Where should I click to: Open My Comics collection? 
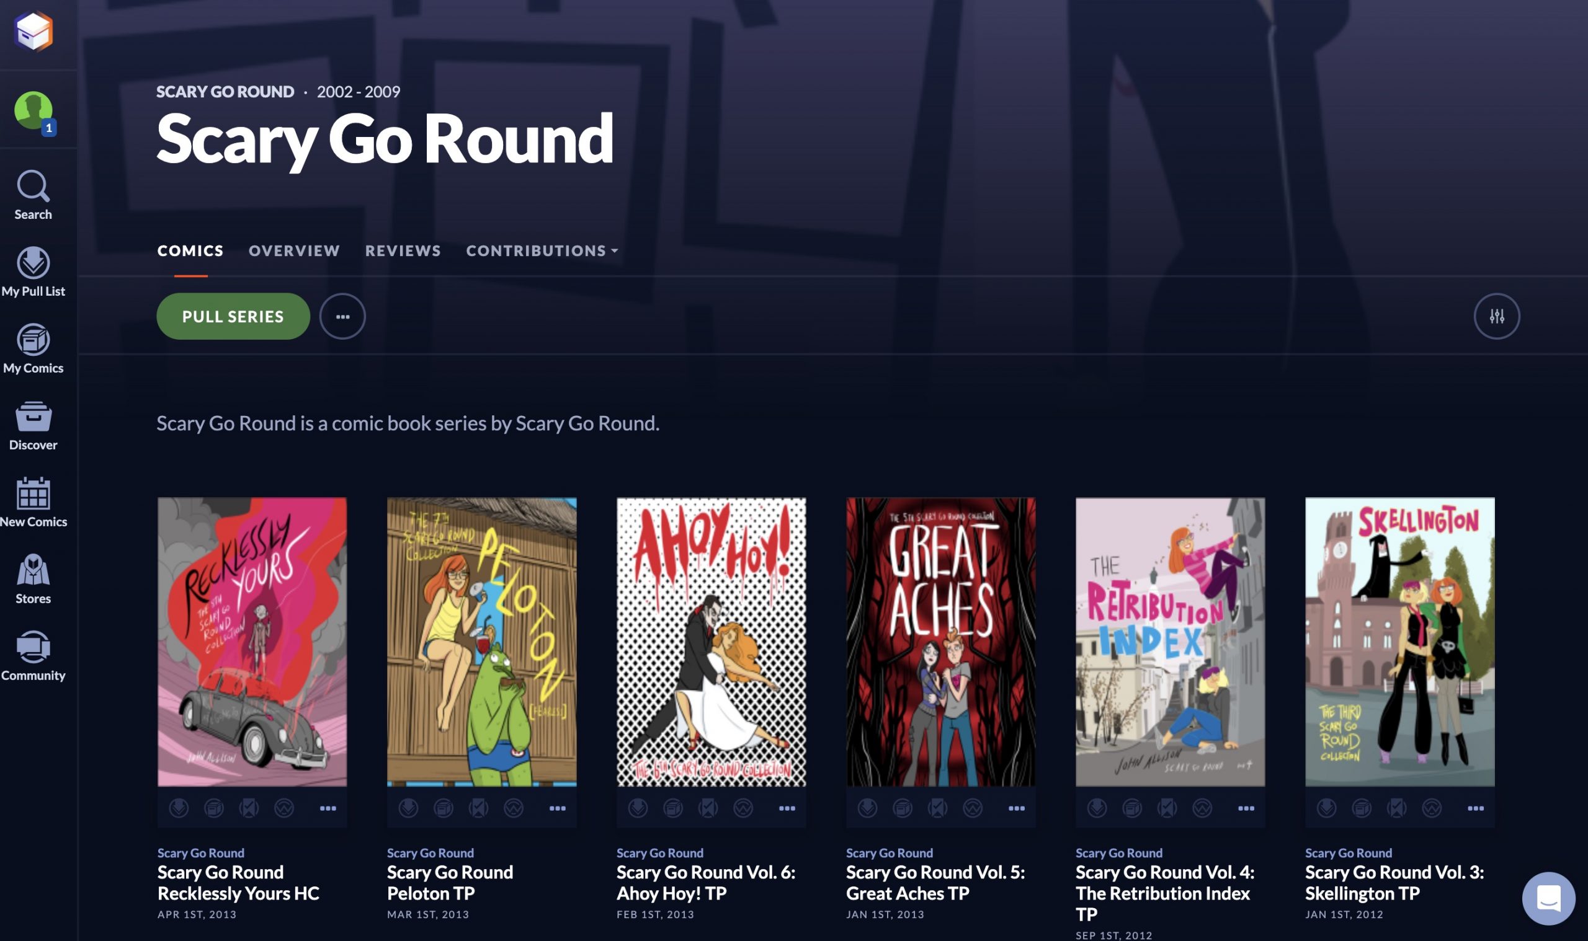pyautogui.click(x=33, y=349)
